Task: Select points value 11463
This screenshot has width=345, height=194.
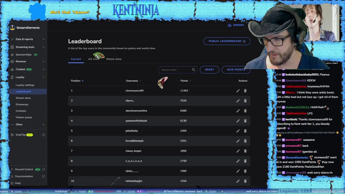Action: tap(184, 91)
